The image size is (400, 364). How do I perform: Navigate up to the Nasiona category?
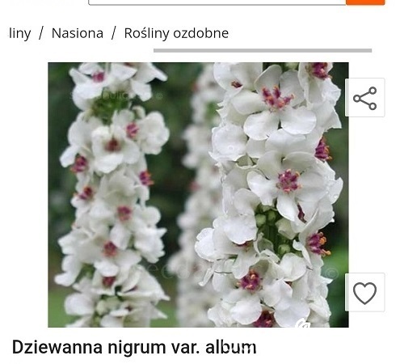78,33
